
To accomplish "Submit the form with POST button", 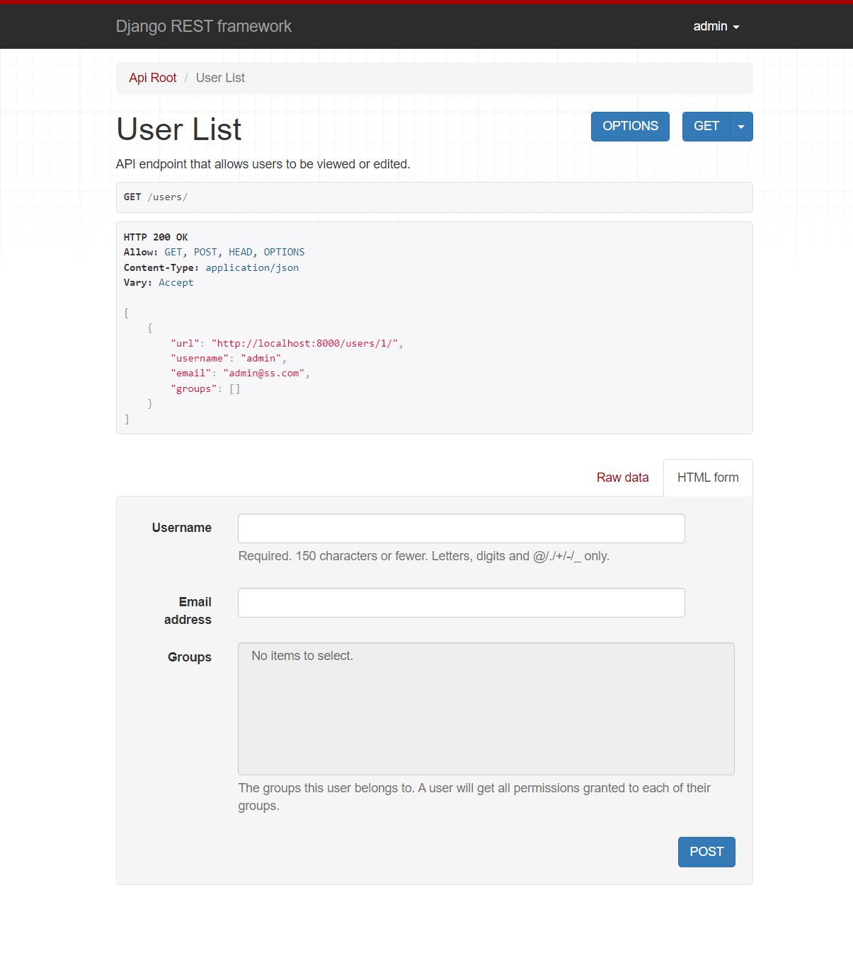I will click(706, 852).
